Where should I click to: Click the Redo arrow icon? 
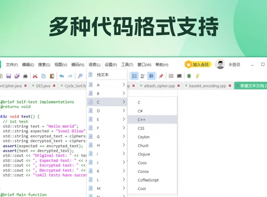coord(70,76)
